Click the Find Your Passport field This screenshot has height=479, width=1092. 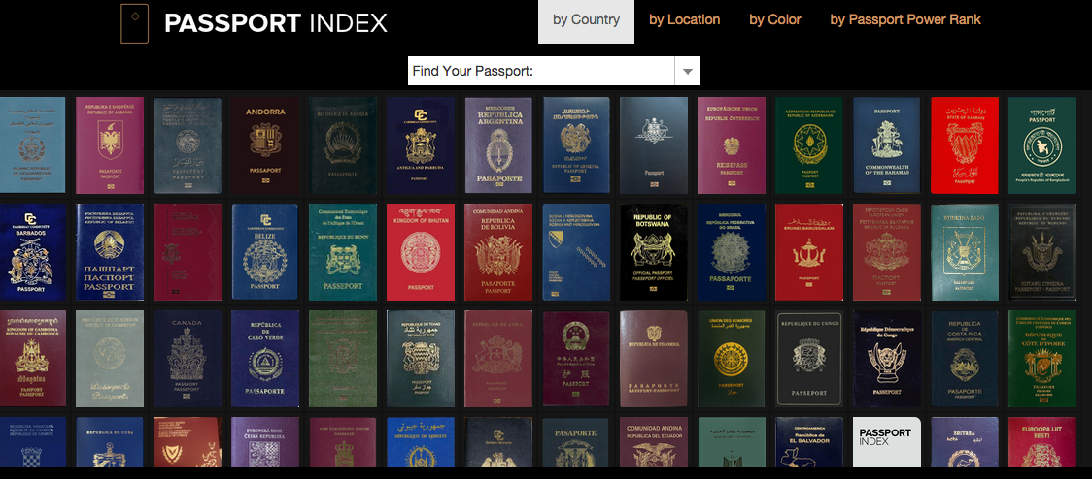(540, 72)
